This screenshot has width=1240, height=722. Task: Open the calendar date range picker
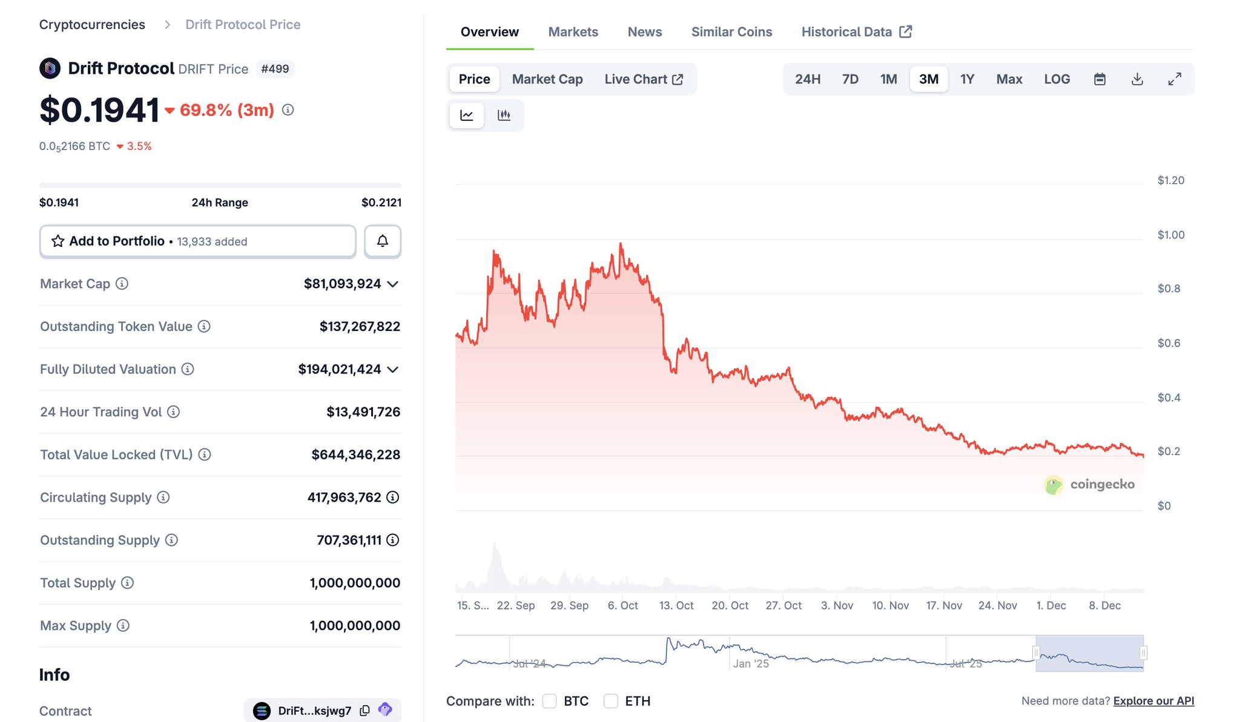[x=1100, y=79]
